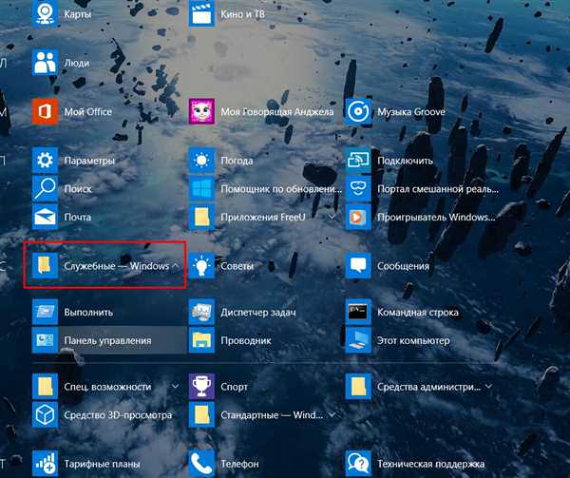Viewport: 570px width, 478px height.
Task: Click the Средство 3D-просмотра label
Action: click(118, 415)
